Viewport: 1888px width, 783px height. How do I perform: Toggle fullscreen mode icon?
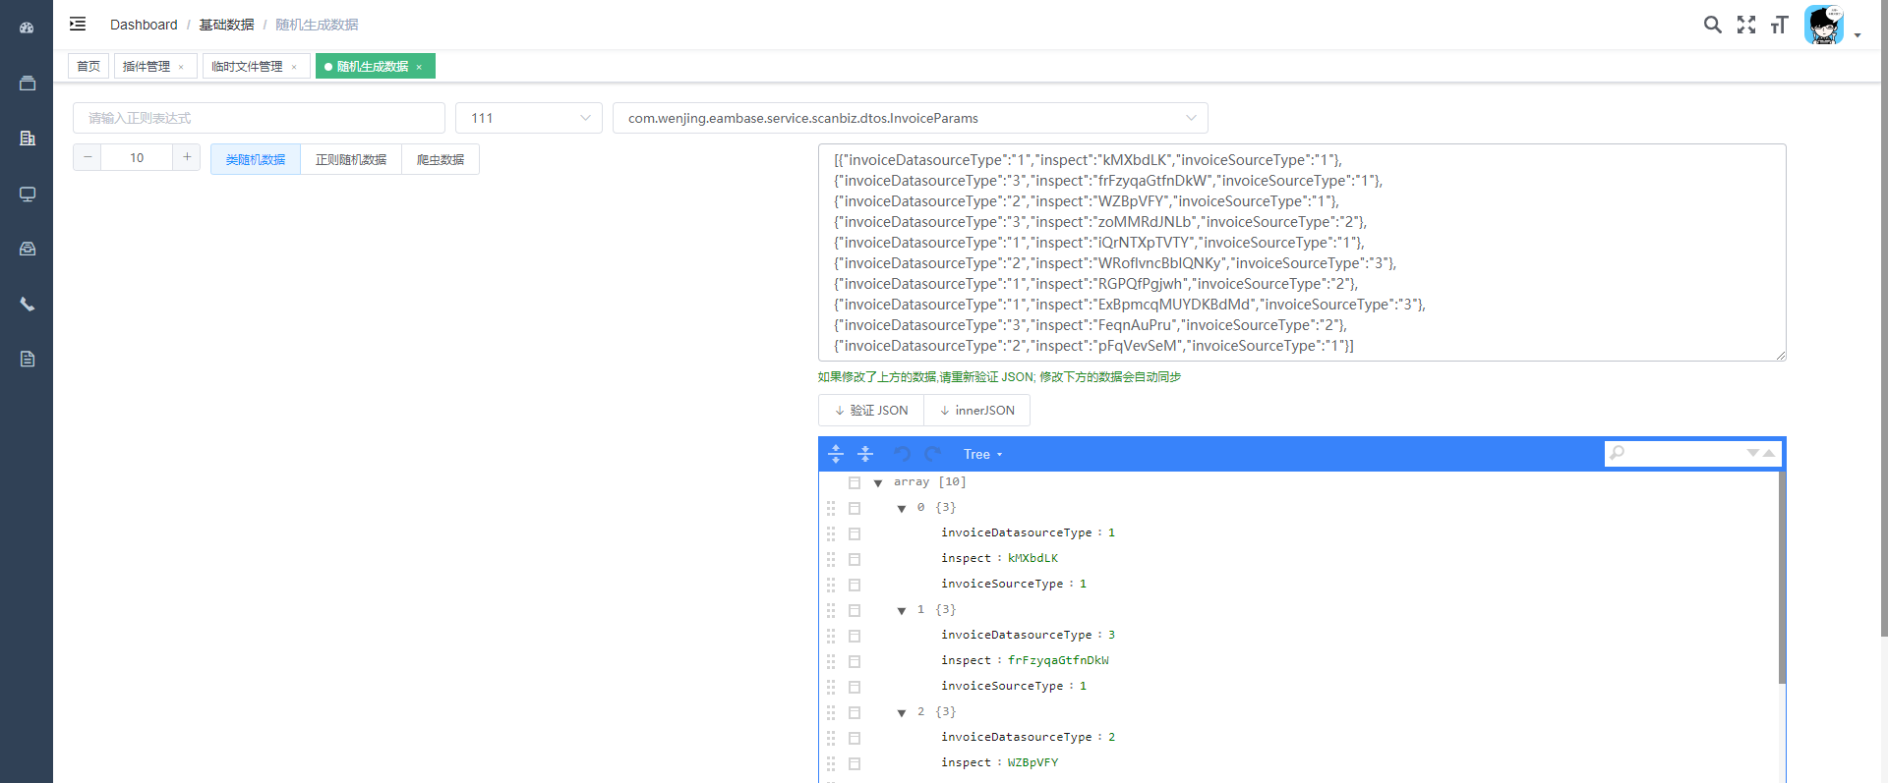tap(1745, 25)
